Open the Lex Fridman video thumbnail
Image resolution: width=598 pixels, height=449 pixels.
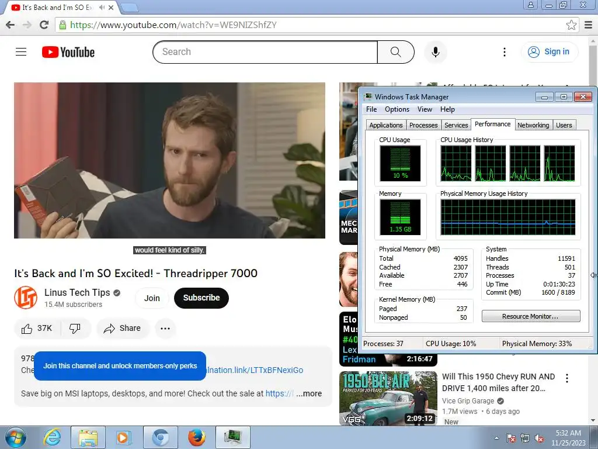pos(388,339)
